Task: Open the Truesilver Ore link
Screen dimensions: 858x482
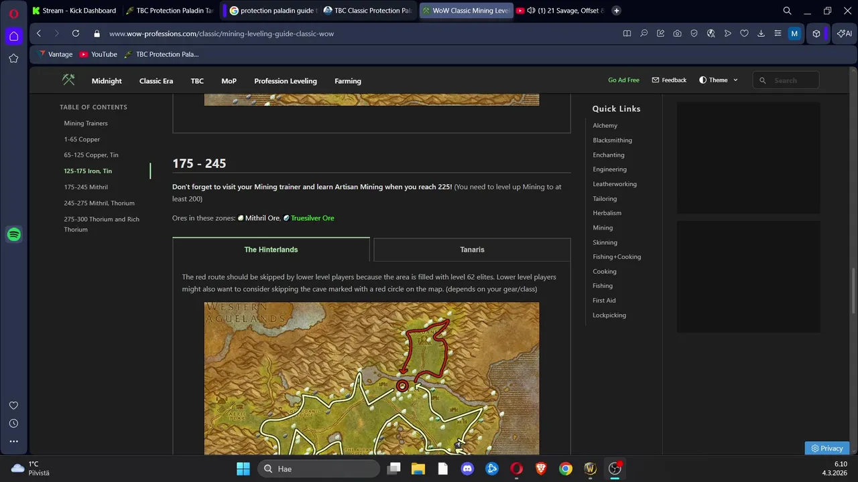Action: [312, 218]
